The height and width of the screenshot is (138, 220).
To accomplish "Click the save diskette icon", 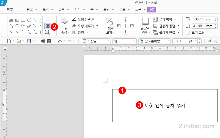I will click(x=29, y=41).
